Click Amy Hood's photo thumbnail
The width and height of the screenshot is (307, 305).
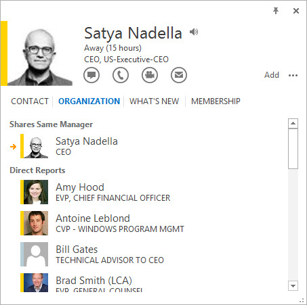point(36,192)
